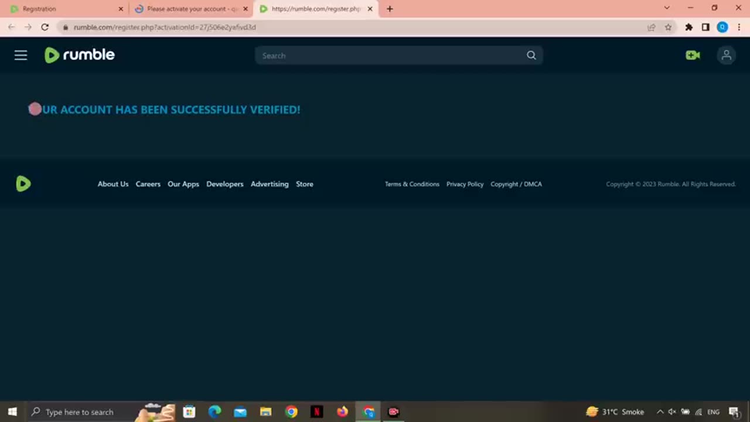Expand the system tray hidden icons chevron
Screen dimensions: 750x422
tap(660, 412)
